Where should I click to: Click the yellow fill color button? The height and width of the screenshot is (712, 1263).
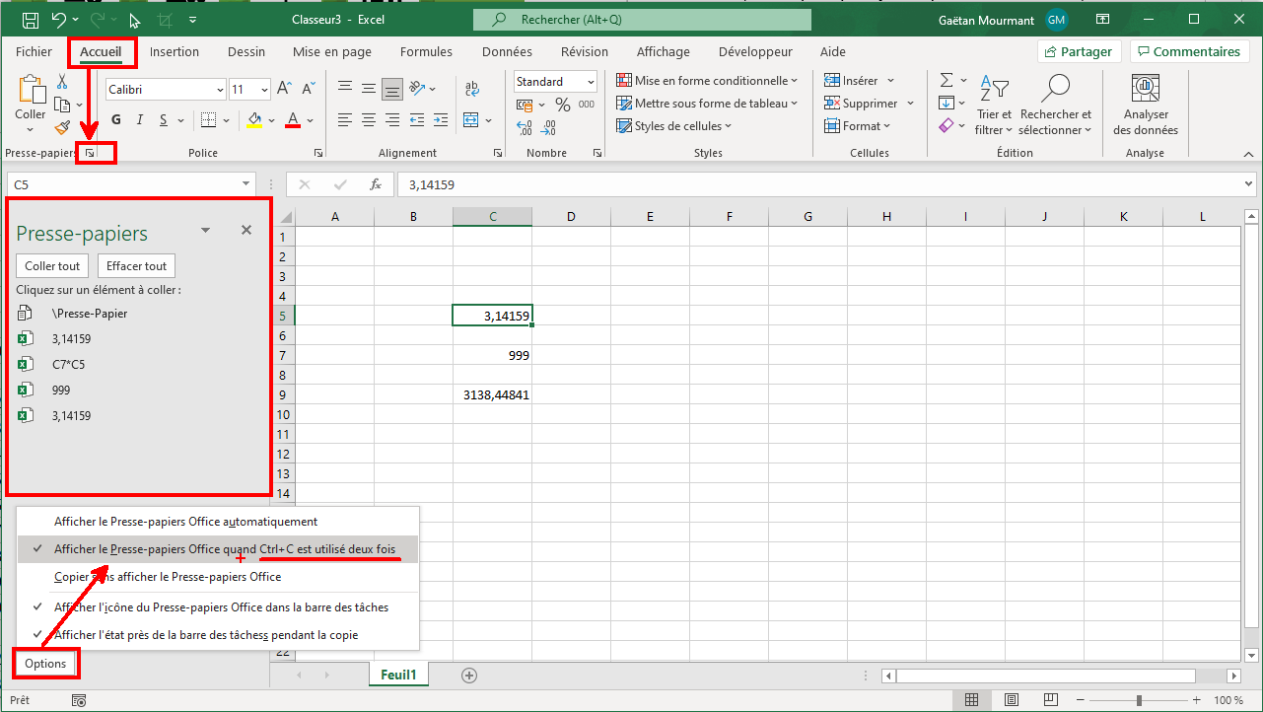coord(254,120)
